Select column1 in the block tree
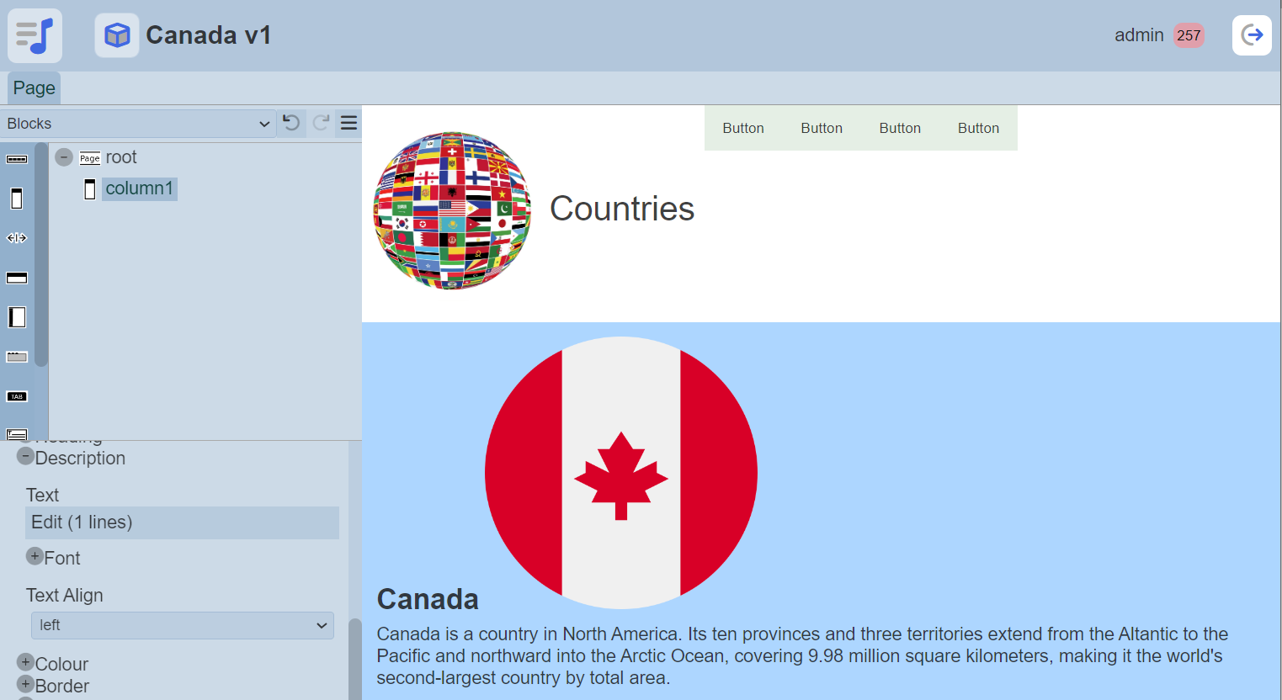Image resolution: width=1282 pixels, height=700 pixels. click(139, 188)
